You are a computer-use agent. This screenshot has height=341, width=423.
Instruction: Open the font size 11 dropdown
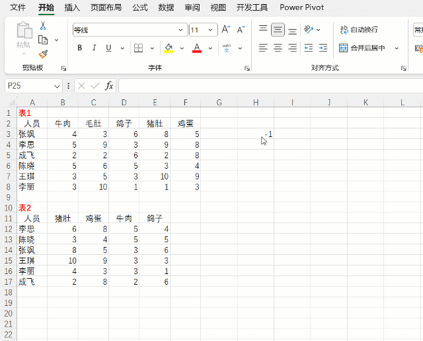pyautogui.click(x=210, y=30)
